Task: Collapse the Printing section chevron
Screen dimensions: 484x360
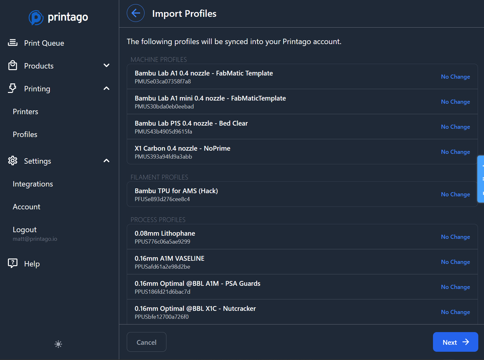Action: [x=106, y=88]
